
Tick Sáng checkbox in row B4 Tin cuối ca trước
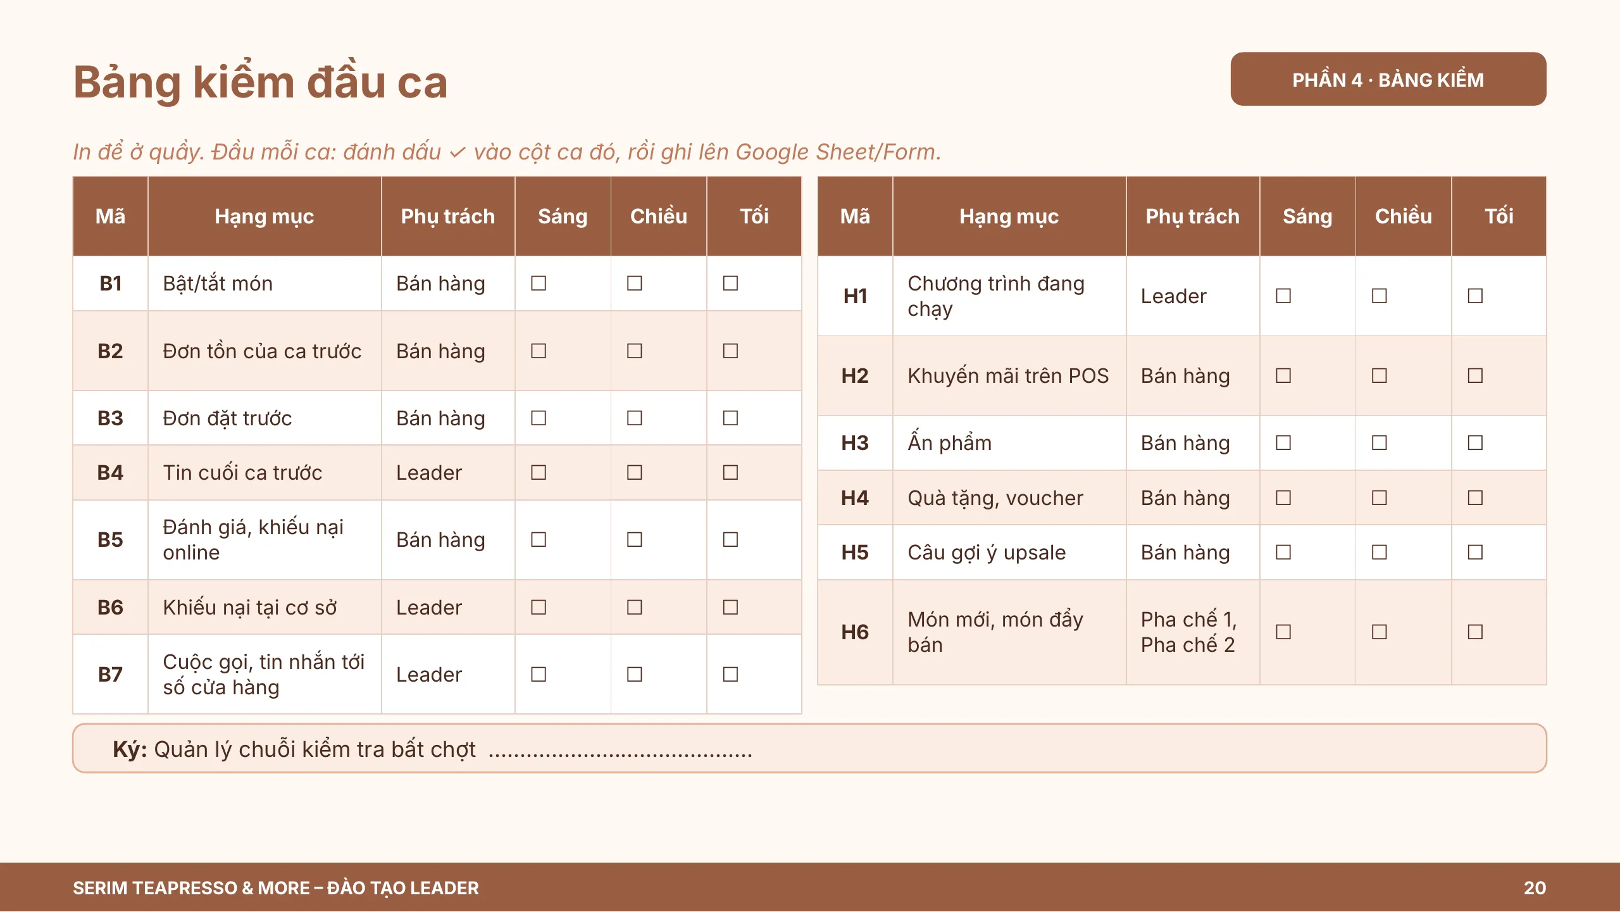[539, 472]
